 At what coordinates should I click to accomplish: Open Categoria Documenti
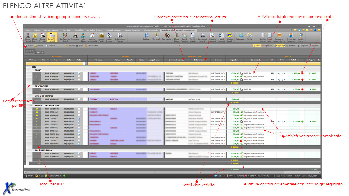(212, 37)
